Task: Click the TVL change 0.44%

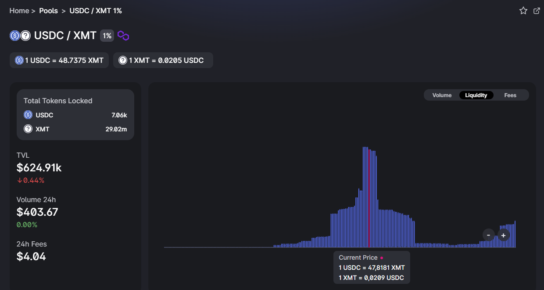Action: 31,180
